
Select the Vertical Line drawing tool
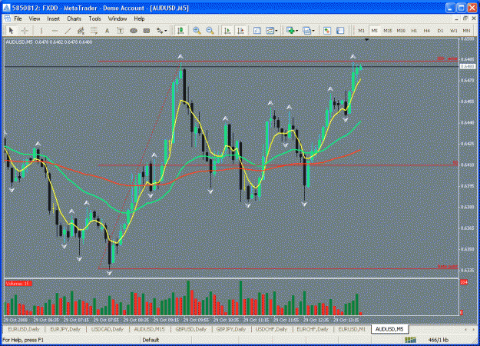(x=41, y=30)
